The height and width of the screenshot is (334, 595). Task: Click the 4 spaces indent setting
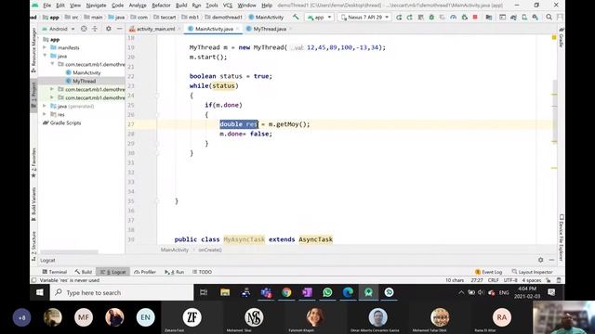pos(532,280)
